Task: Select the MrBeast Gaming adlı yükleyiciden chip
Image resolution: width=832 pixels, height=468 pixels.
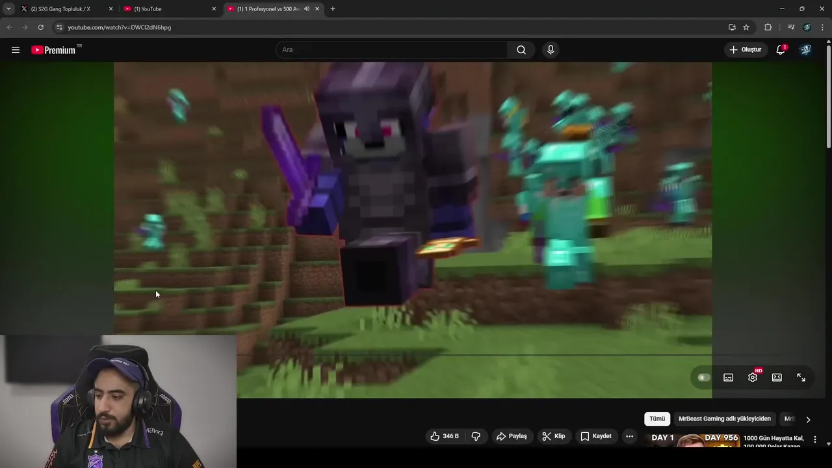Action: pos(725,419)
